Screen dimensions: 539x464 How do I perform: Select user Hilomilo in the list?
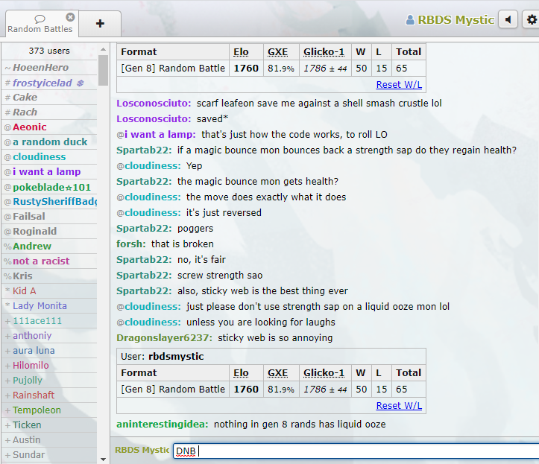coord(49,366)
